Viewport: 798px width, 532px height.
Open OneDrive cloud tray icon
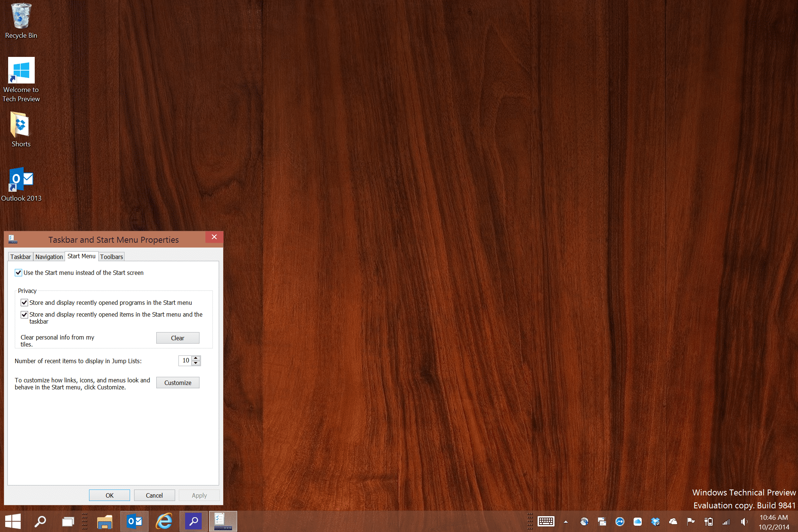(673, 521)
